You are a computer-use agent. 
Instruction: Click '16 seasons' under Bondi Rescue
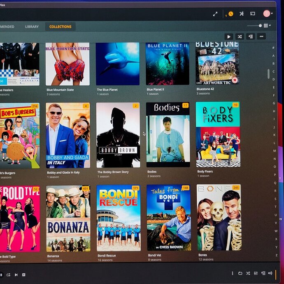pos(105,260)
